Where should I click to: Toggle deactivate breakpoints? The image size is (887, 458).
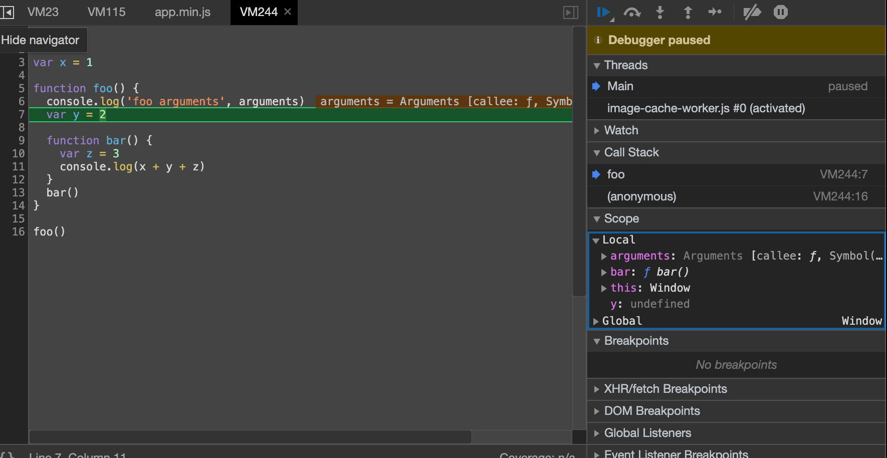pyautogui.click(x=752, y=12)
